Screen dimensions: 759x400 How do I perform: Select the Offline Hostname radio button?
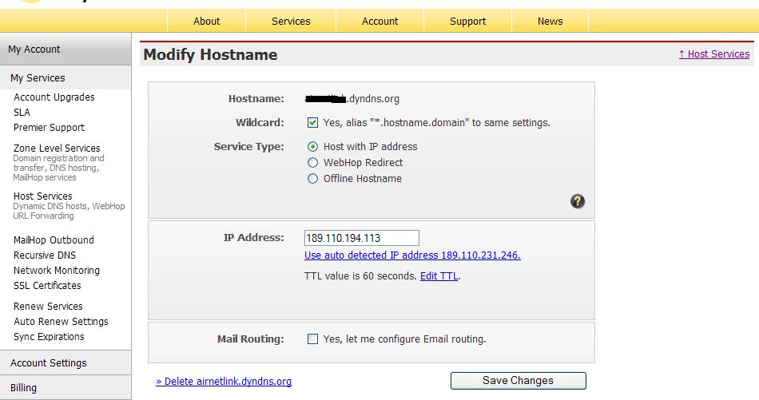(x=313, y=179)
